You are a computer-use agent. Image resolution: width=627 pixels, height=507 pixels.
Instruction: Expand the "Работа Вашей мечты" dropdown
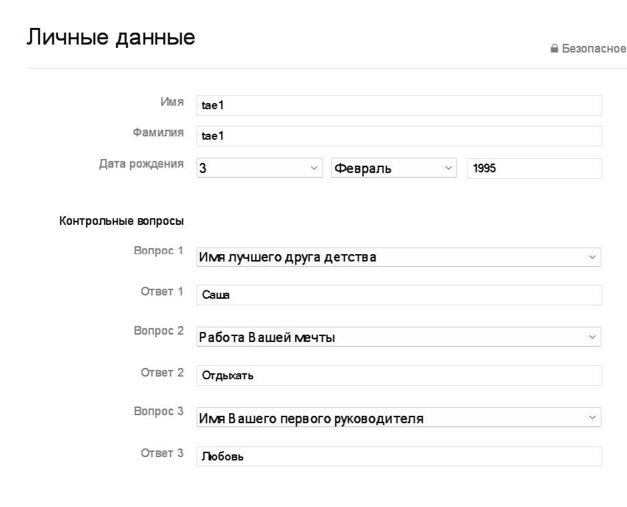tap(399, 337)
